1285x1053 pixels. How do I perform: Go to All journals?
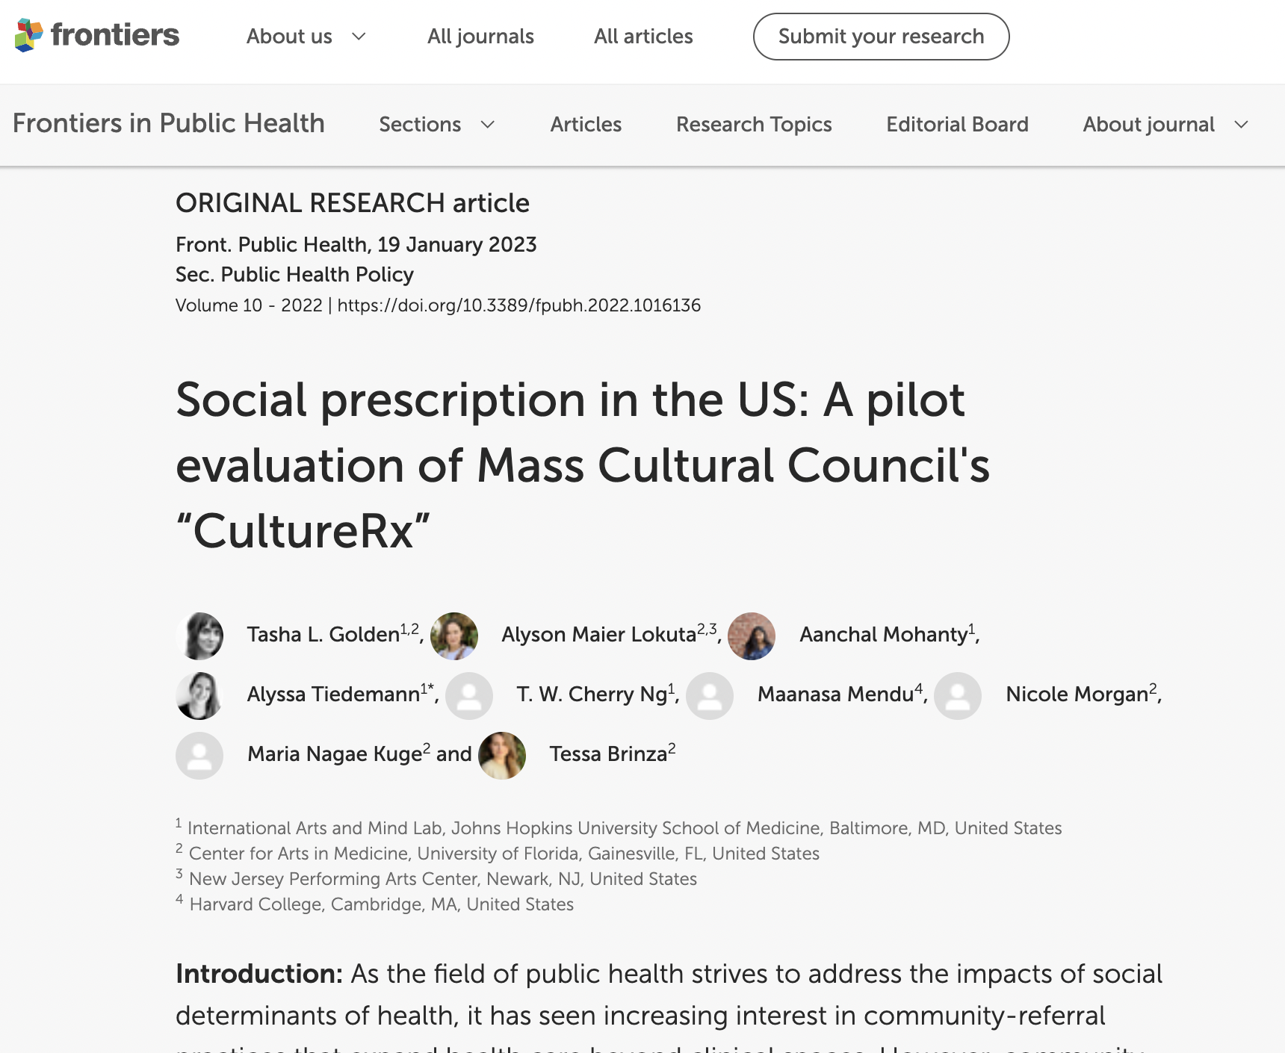point(480,37)
